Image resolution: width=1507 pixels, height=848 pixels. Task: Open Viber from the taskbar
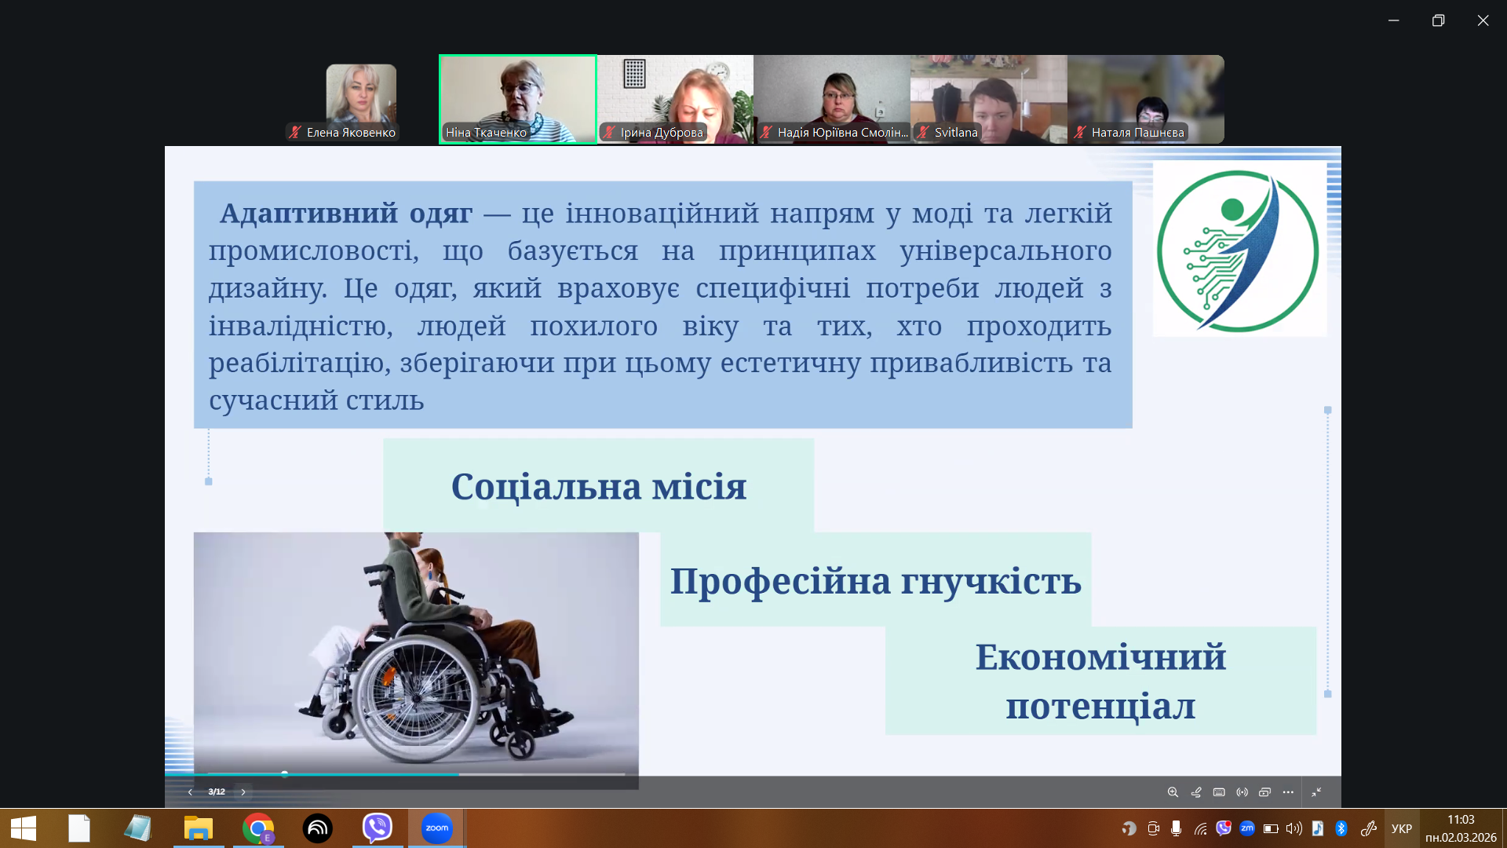pyautogui.click(x=378, y=828)
